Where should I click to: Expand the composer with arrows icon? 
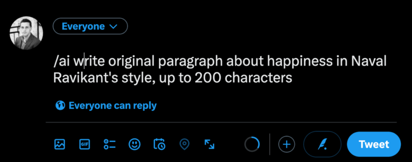[209, 144]
